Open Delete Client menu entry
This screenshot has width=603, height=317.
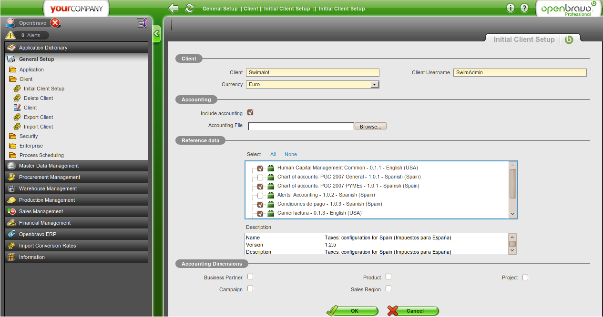tap(39, 98)
